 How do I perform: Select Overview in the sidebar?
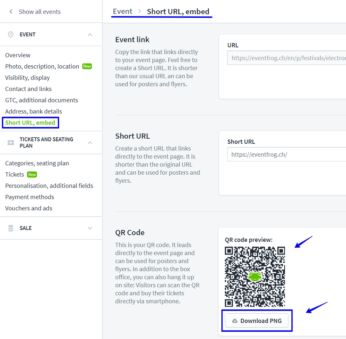[18, 55]
